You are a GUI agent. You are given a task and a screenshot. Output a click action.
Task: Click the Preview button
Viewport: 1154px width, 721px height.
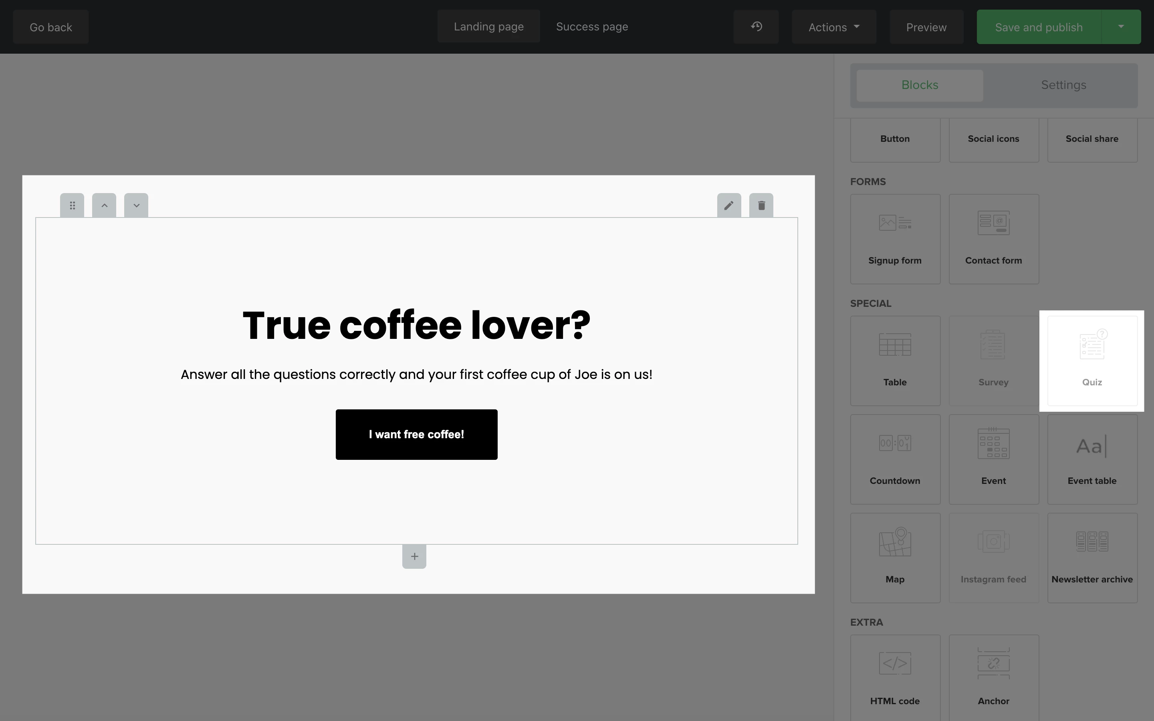pos(926,27)
